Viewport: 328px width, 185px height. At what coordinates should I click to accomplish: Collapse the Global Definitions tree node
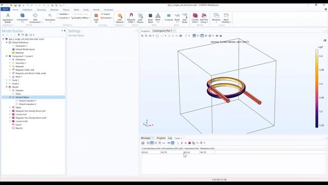pos(7,43)
